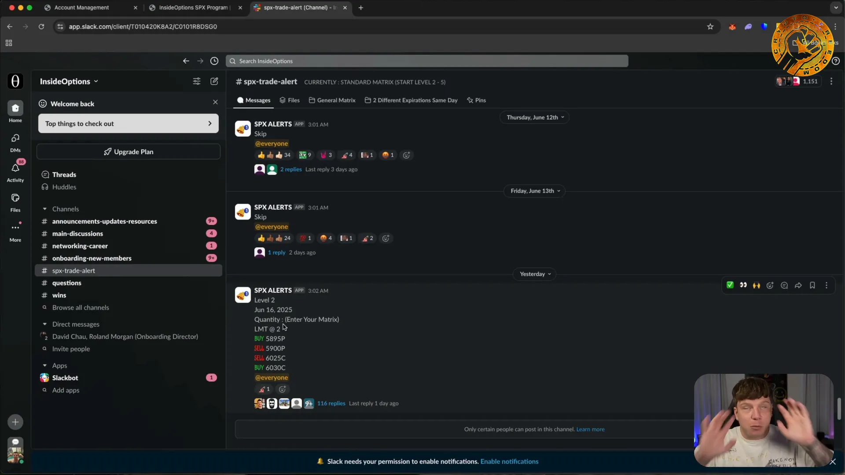Open the browser tab list chevron
This screenshot has height=475, width=845.
[x=836, y=7]
